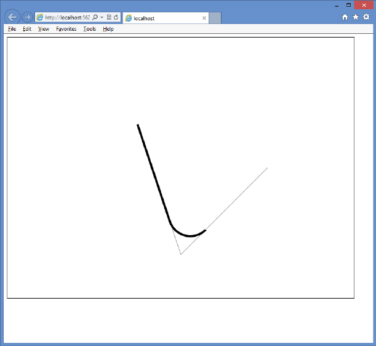The height and width of the screenshot is (346, 376).
Task: Close the Internet Explorer window
Action: pyautogui.click(x=364, y=5)
